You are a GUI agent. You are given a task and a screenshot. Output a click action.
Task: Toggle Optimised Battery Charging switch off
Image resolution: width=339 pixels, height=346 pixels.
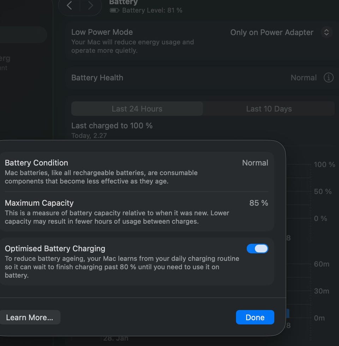[x=257, y=249]
